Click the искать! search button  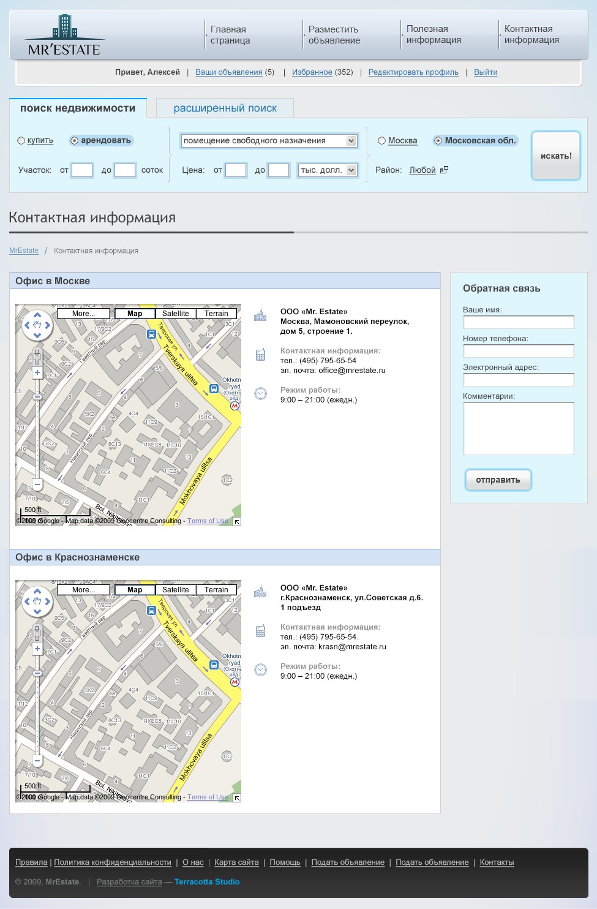[x=556, y=156]
